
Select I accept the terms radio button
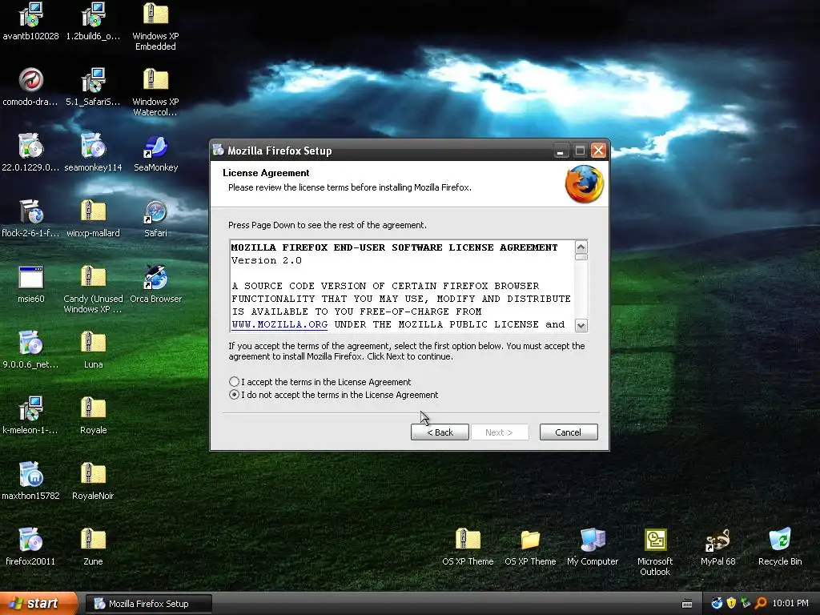pos(235,382)
